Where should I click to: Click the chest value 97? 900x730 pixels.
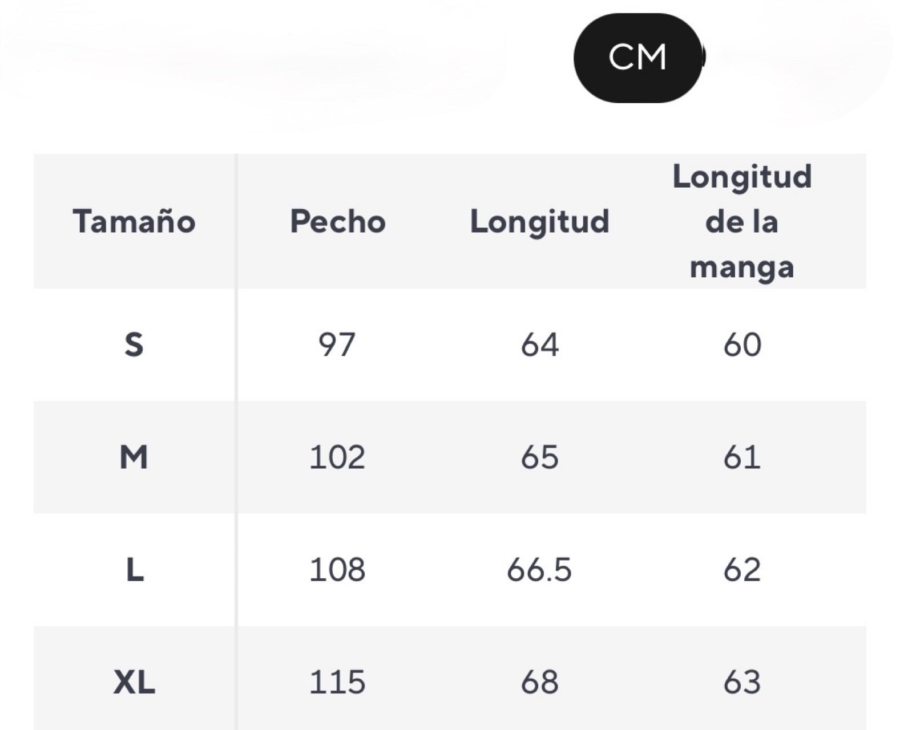[x=337, y=344]
